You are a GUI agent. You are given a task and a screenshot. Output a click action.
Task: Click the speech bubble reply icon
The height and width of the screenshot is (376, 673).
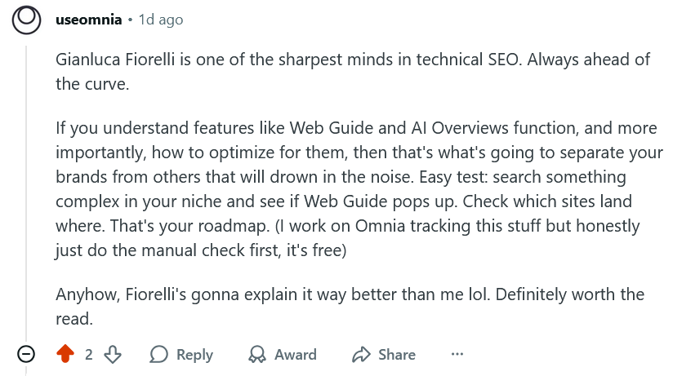(x=160, y=354)
